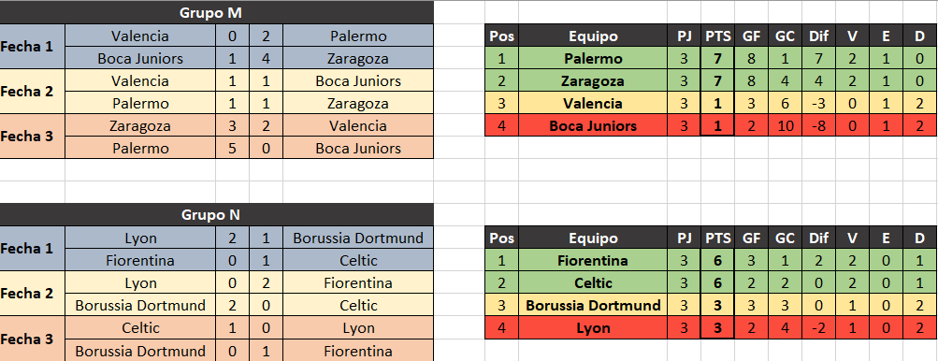
Task: Select Valencia's goal difference cell showing -3
Action: tap(818, 104)
